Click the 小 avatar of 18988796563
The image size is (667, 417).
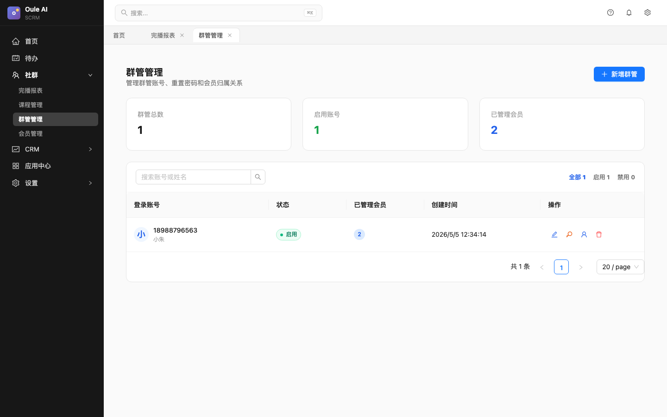141,234
